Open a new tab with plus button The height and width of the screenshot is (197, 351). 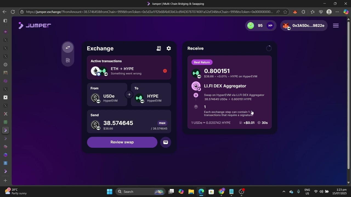coord(5,181)
